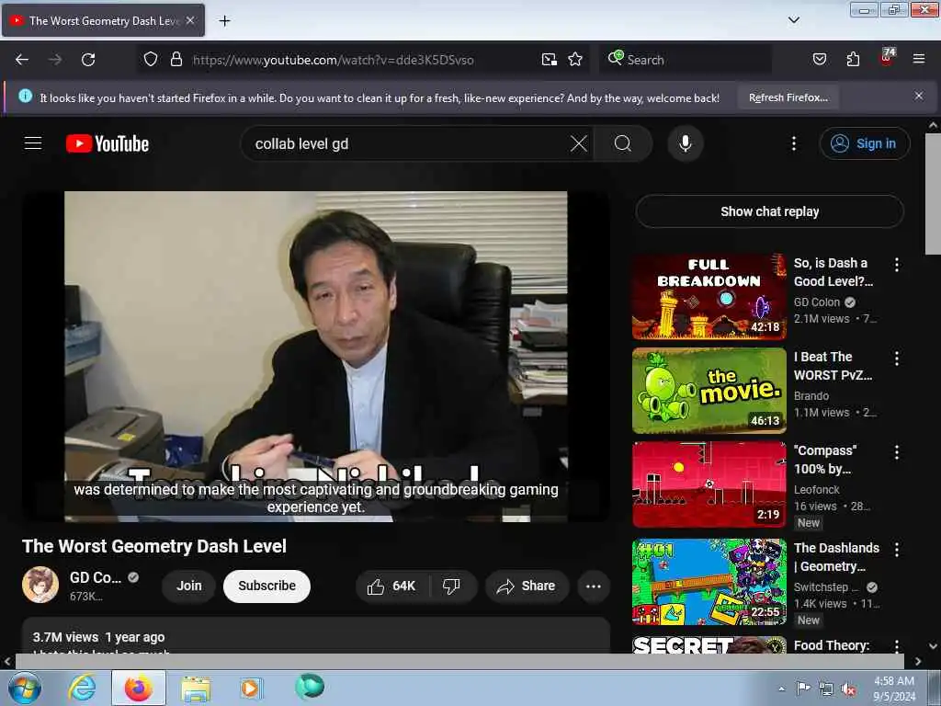The height and width of the screenshot is (706, 941).
Task: Open the Windows Start menu
Action: (25, 688)
